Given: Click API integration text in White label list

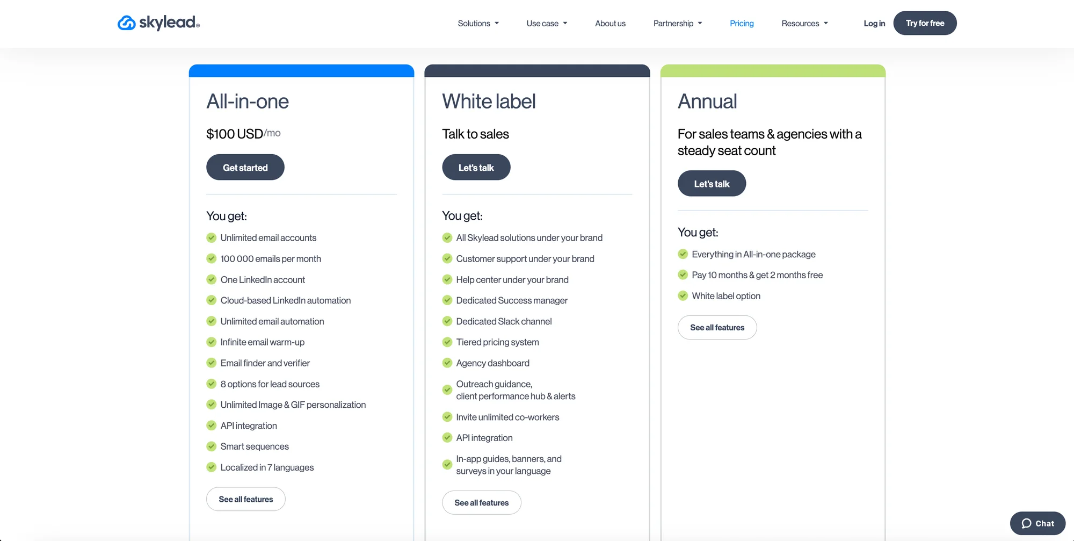Looking at the screenshot, I should coord(484,438).
